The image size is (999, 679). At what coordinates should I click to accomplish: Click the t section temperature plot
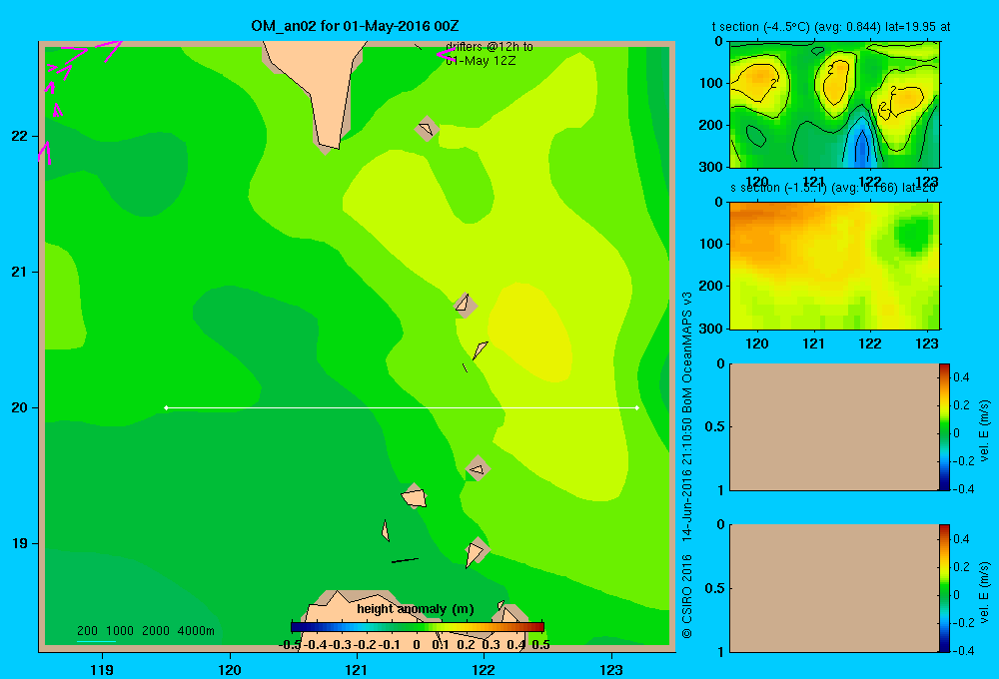[x=834, y=105]
